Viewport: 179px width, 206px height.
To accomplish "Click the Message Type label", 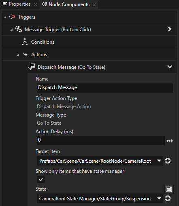I will coord(51,115).
